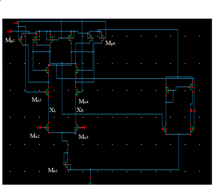Select the Mp6 PMOS transistor symbol
Screen dimensions: 213x185
click(x=103, y=38)
